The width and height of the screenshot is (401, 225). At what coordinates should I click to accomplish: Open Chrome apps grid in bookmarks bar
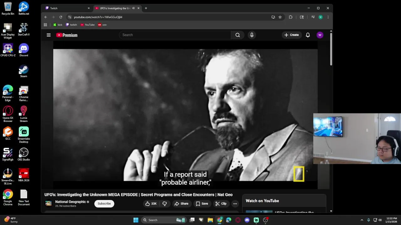point(45,25)
